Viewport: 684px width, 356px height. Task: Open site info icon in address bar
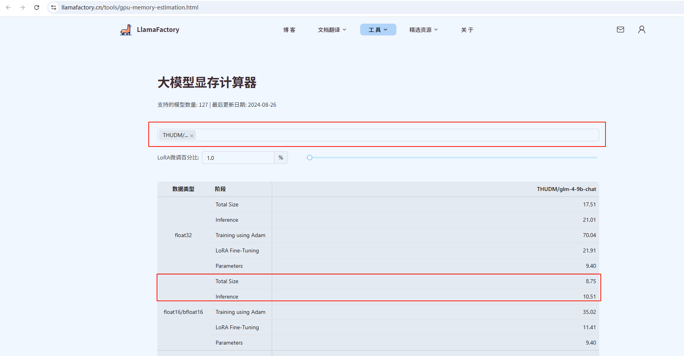click(54, 7)
